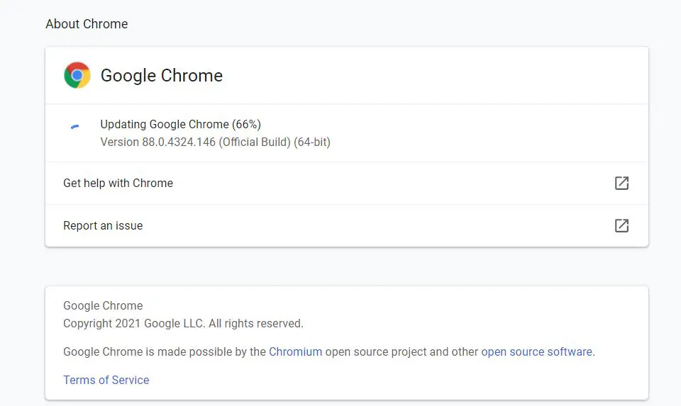Screen dimensions: 681x406
Task: Click the Version 88.0.4324.146 text
Action: [x=158, y=142]
